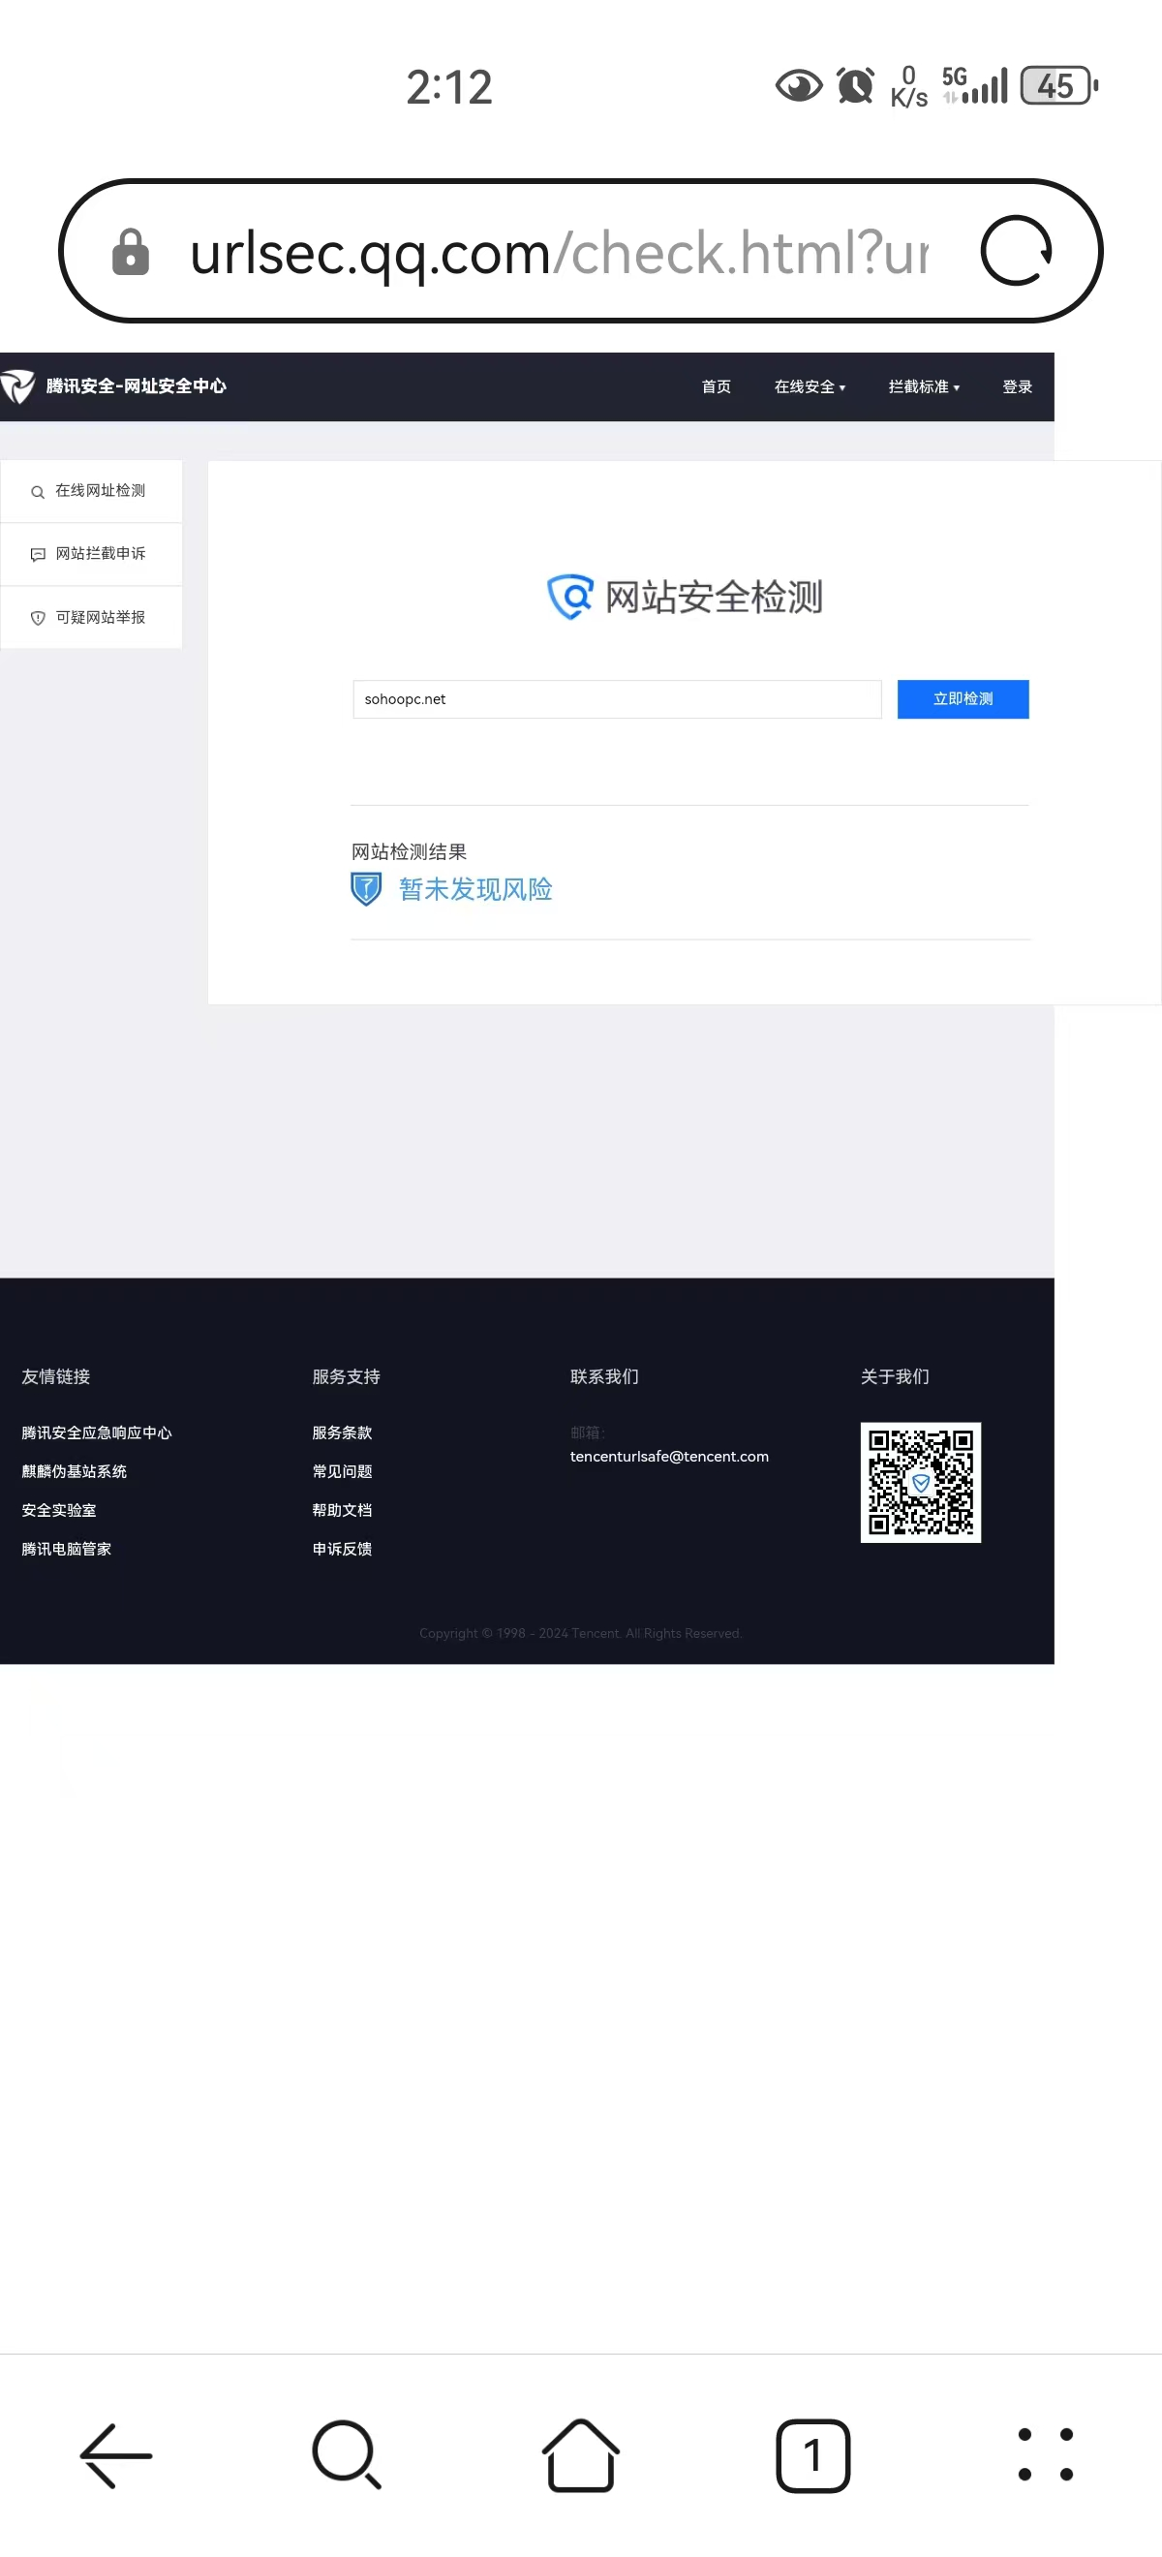Click the message icon beside 网站拦截申诉
Viewport: 1162px width, 2557px height.
coord(38,554)
